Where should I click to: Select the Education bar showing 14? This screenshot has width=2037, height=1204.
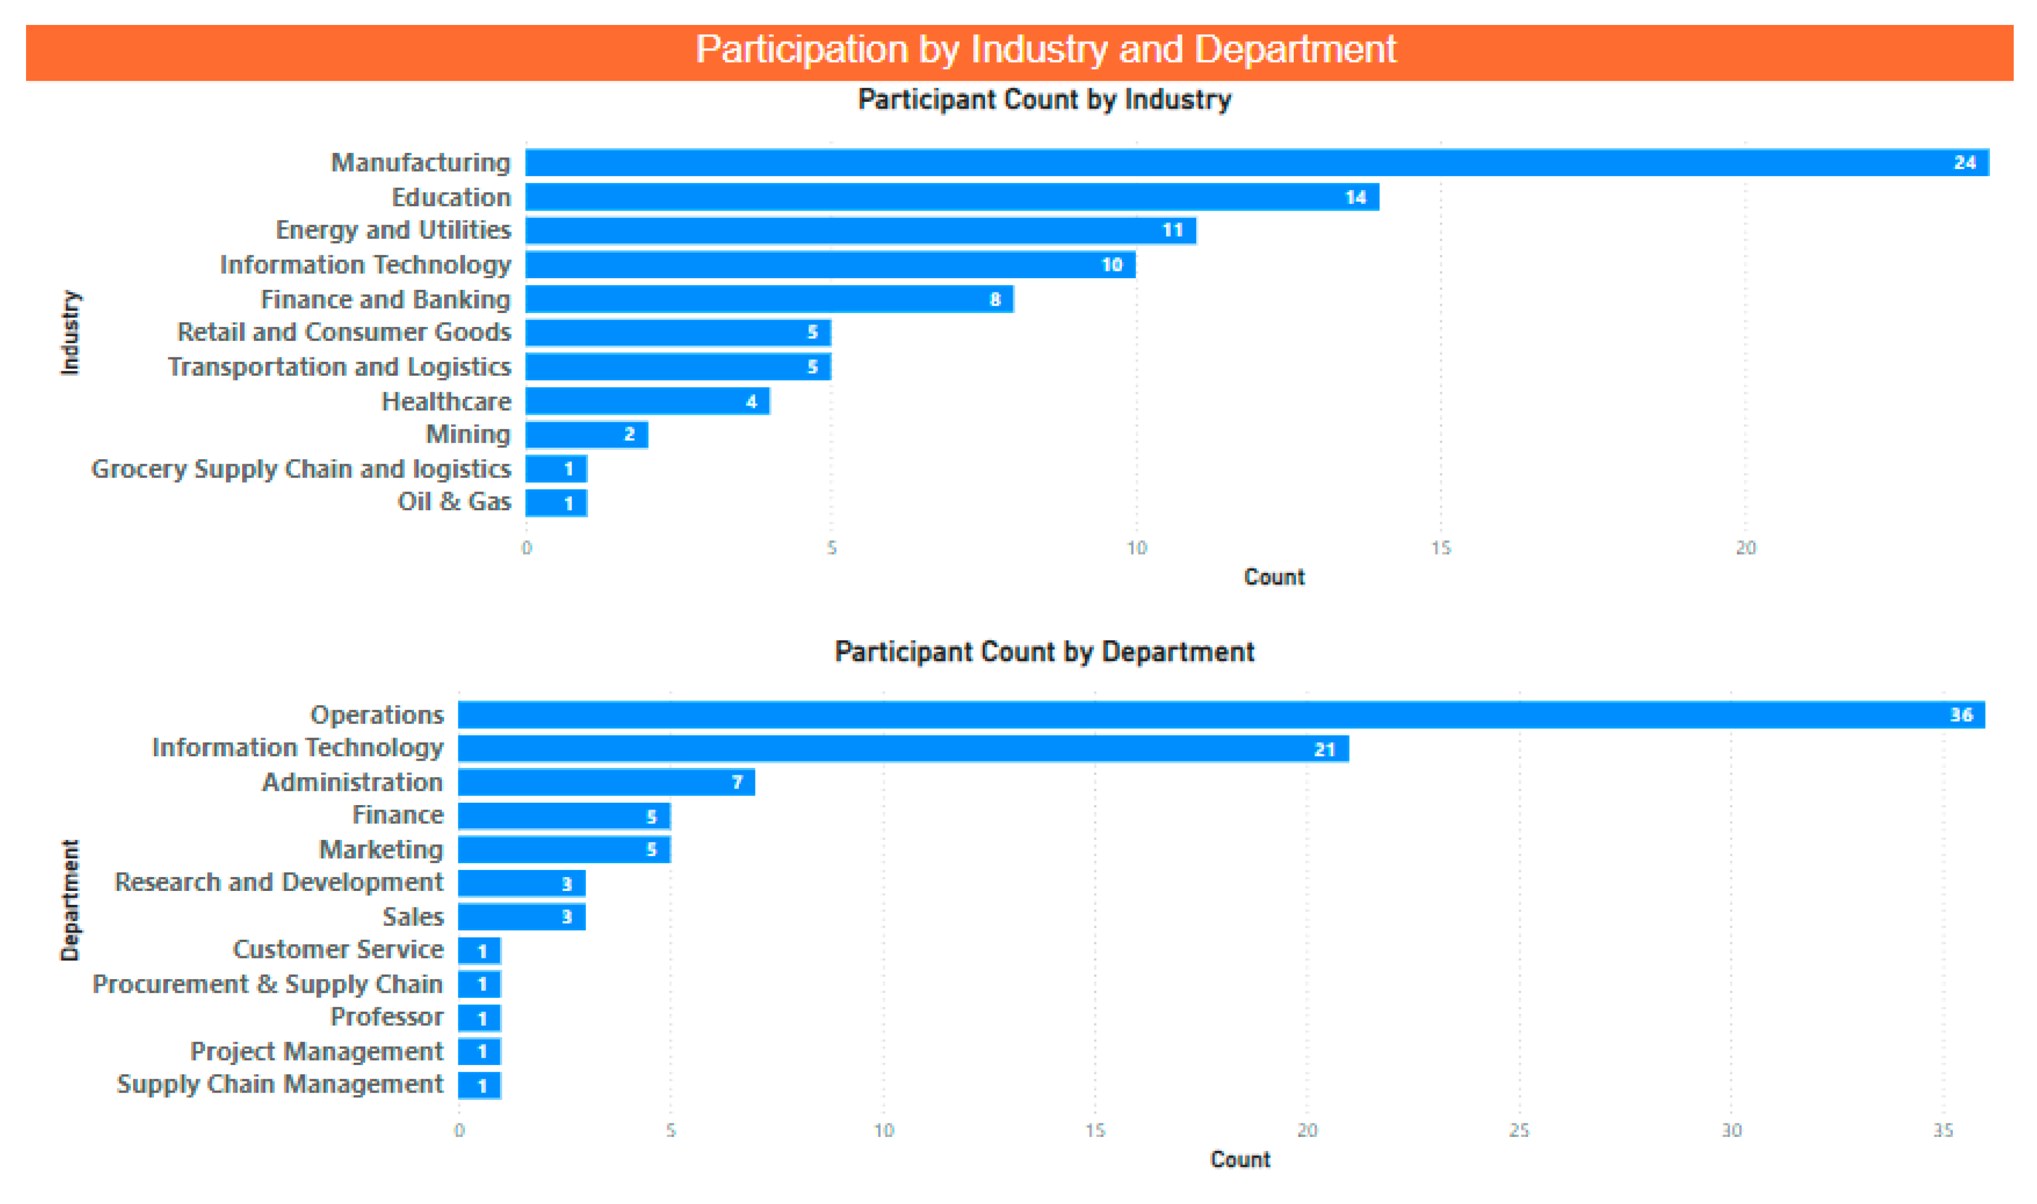click(952, 197)
